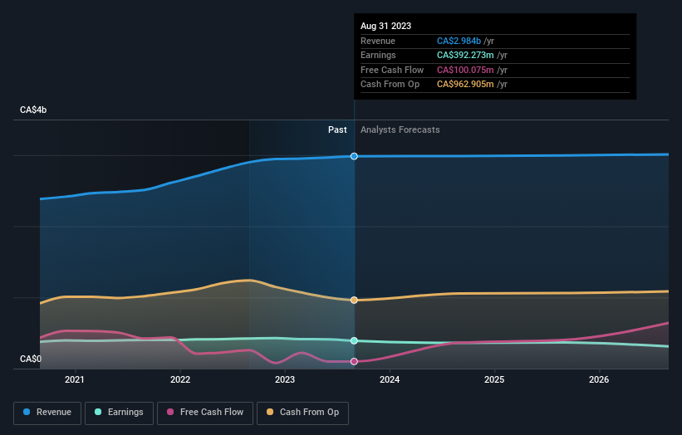Click the CA$0 axis label
Image resolution: width=682 pixels, height=435 pixels.
(31, 359)
